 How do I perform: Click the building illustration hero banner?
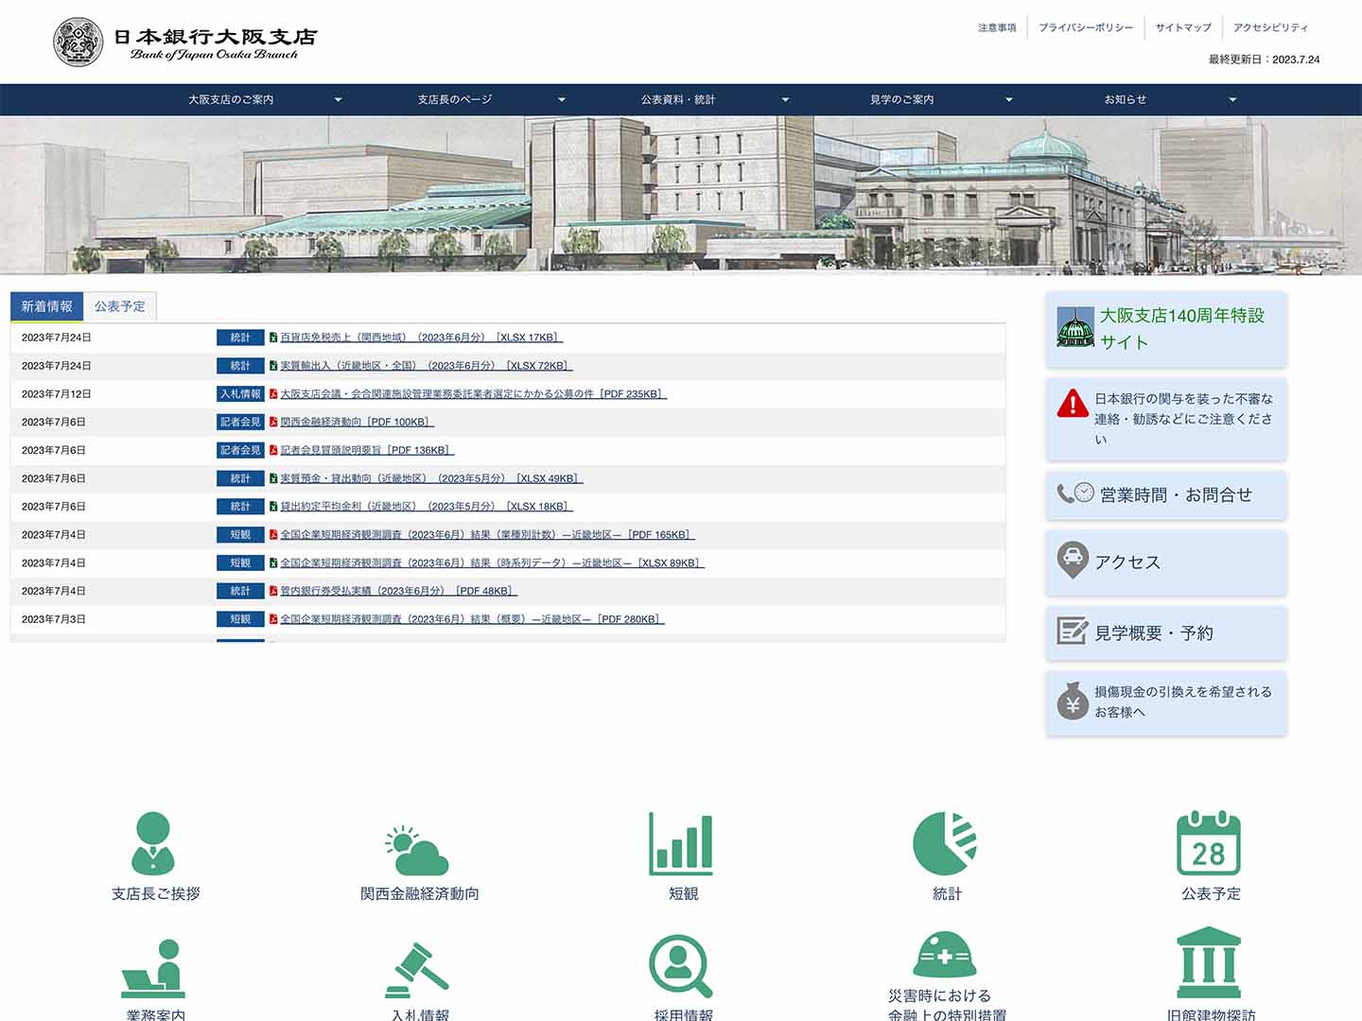(681, 195)
